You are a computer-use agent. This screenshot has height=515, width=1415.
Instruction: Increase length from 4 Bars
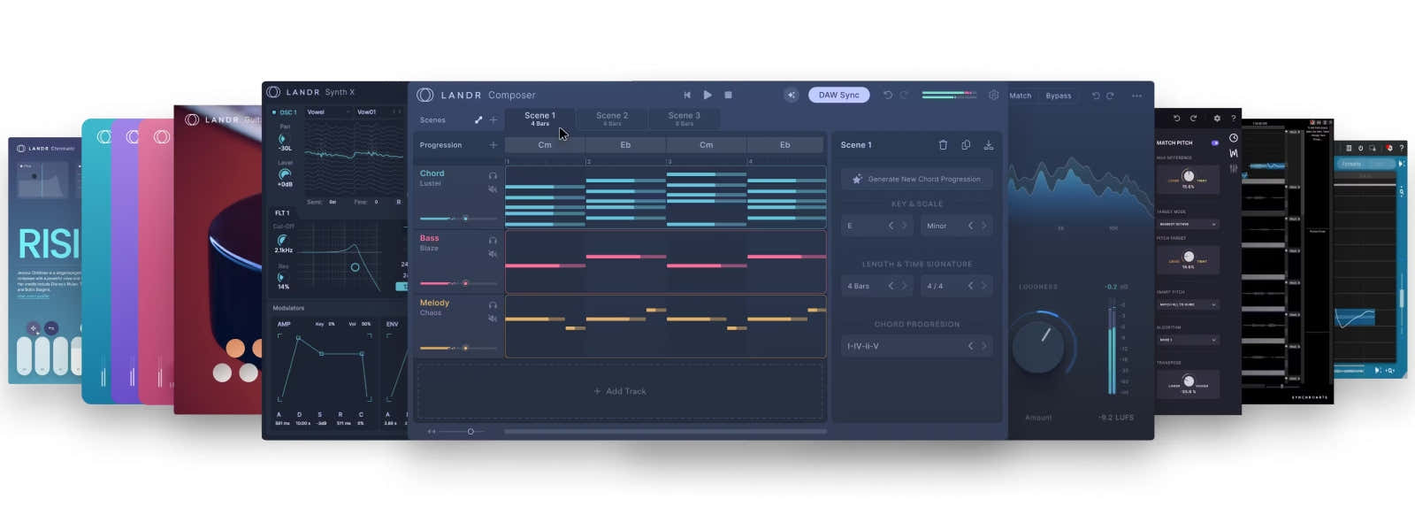pos(904,286)
